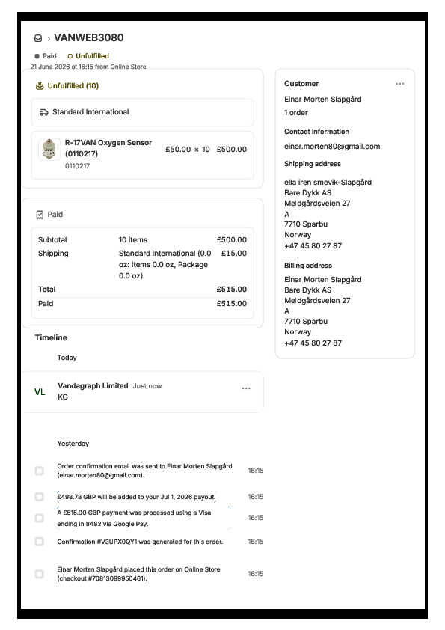Click the Unfulfilled status badge near title
This screenshot has width=445, height=630.
click(x=88, y=56)
